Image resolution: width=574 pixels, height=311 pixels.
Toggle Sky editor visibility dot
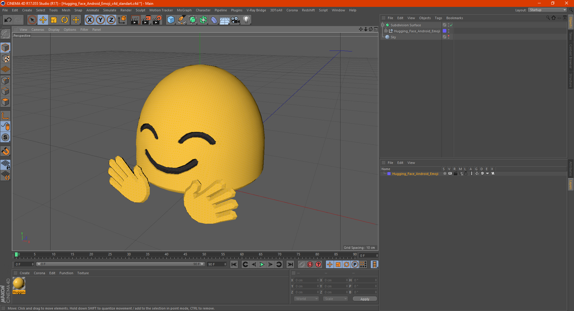[x=448, y=36]
